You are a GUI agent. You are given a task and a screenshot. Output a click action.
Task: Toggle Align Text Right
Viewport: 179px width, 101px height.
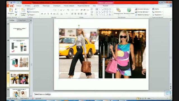tap(79, 14)
